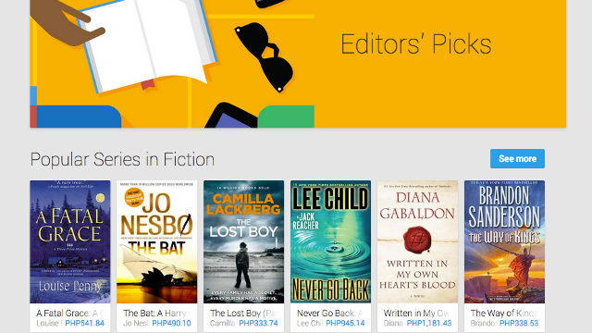Open the Editors' Picks banner
592x333 pixels.
298,64
